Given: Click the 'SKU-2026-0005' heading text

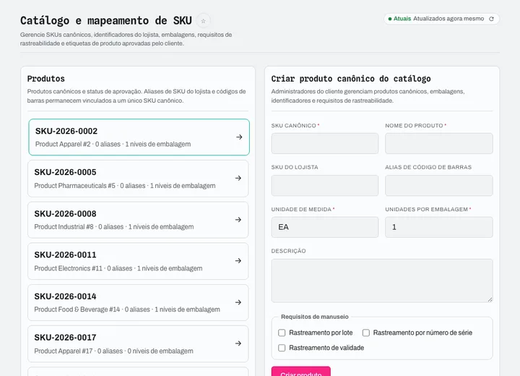Looking at the screenshot, I should [65, 172].
